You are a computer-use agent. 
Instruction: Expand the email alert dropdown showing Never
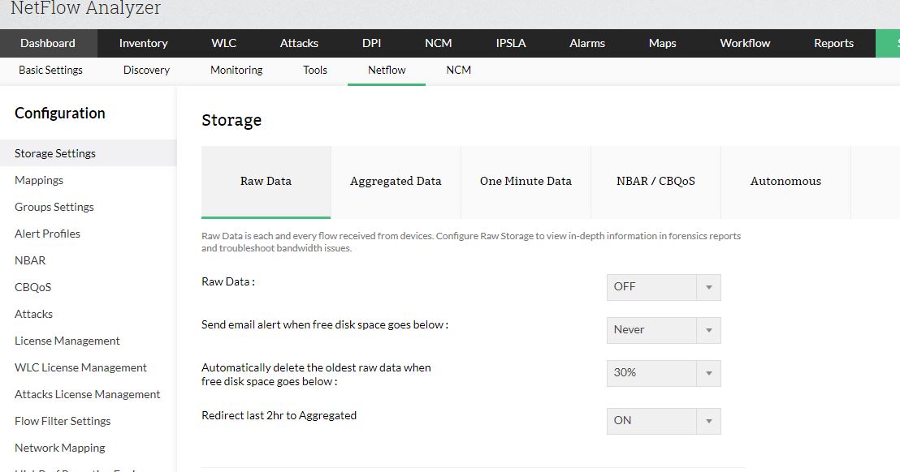coord(663,330)
